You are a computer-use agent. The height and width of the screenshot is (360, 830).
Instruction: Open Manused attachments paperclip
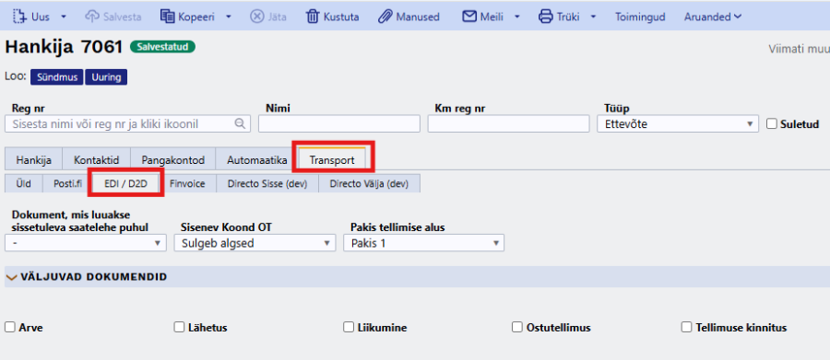(385, 17)
